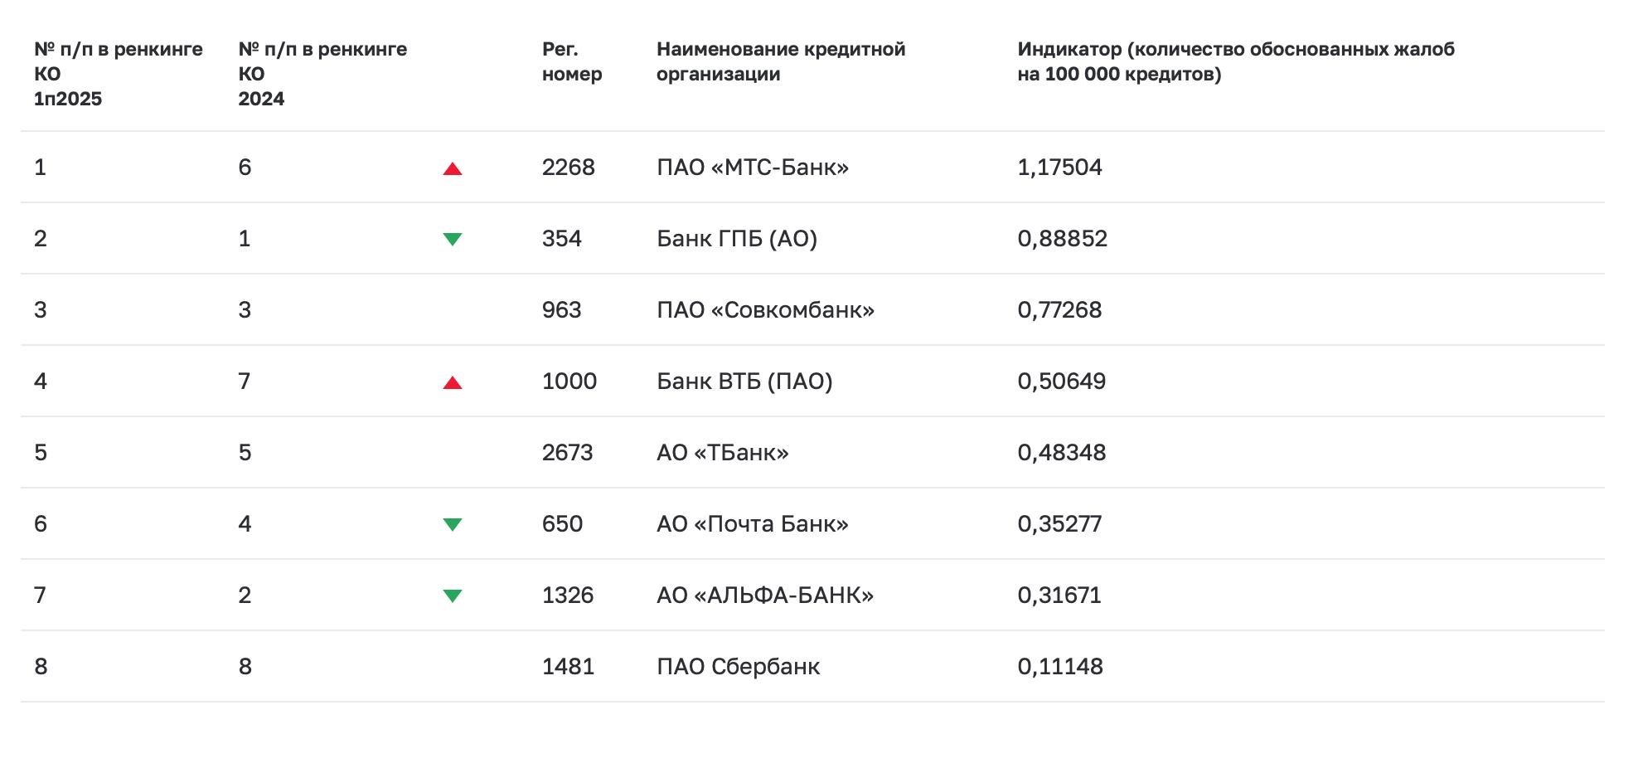Viewport: 1638px width, 773px height.
Task: Click the 1п2025 ranking column header
Action: point(118,74)
